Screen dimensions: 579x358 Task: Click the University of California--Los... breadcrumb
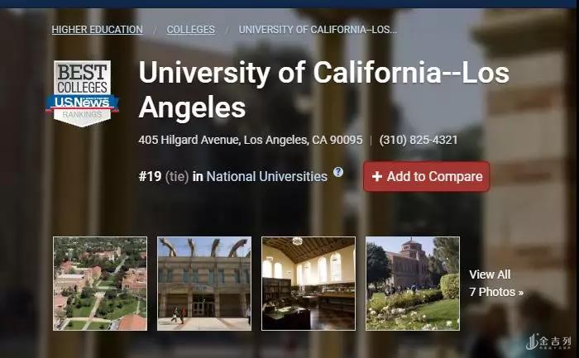point(318,30)
